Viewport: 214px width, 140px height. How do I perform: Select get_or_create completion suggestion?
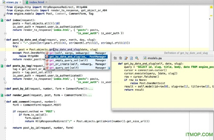(x=76, y=64)
